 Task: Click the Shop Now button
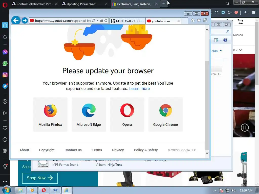[40, 178]
